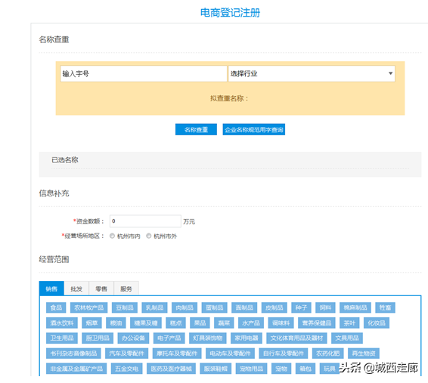Viewport: 428px width, 383px height.
Task: Click the 自行车及零配件 tag
Action: click(x=284, y=354)
